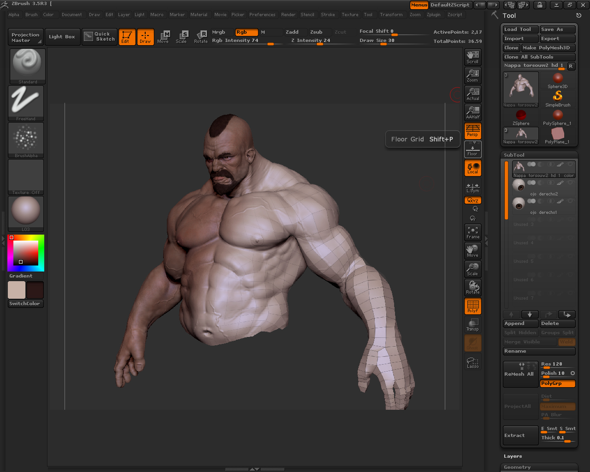Toggle the PolyGrp remesh option
Screen dimensions: 590x472
pos(558,383)
